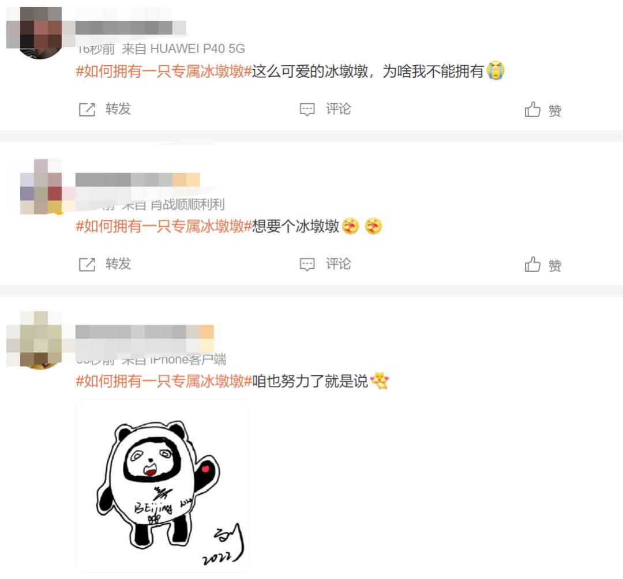Click repost icon on second post
Screen dimensions: 623x579
[x=87, y=264]
